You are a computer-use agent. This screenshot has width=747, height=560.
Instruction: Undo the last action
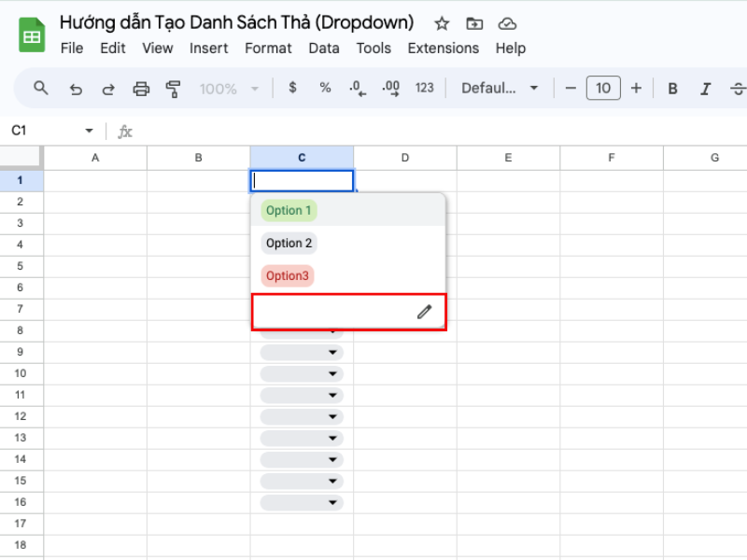click(x=76, y=89)
